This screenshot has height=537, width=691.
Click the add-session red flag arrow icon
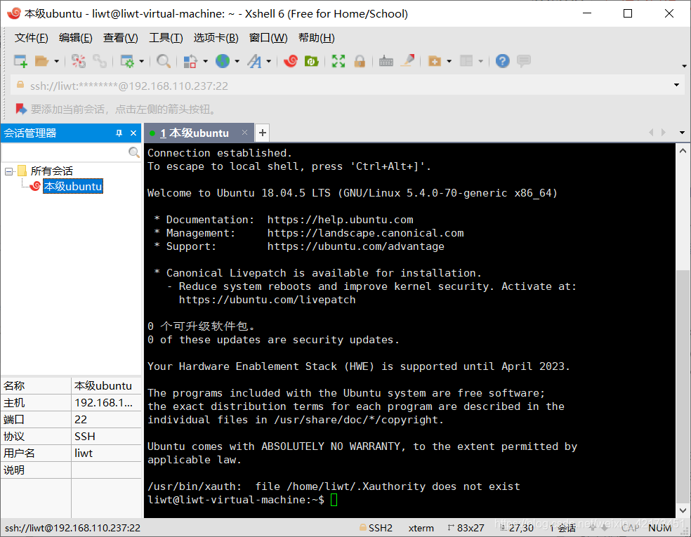point(20,109)
